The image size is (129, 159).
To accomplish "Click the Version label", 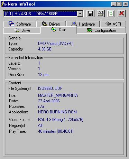I will point(15,69).
